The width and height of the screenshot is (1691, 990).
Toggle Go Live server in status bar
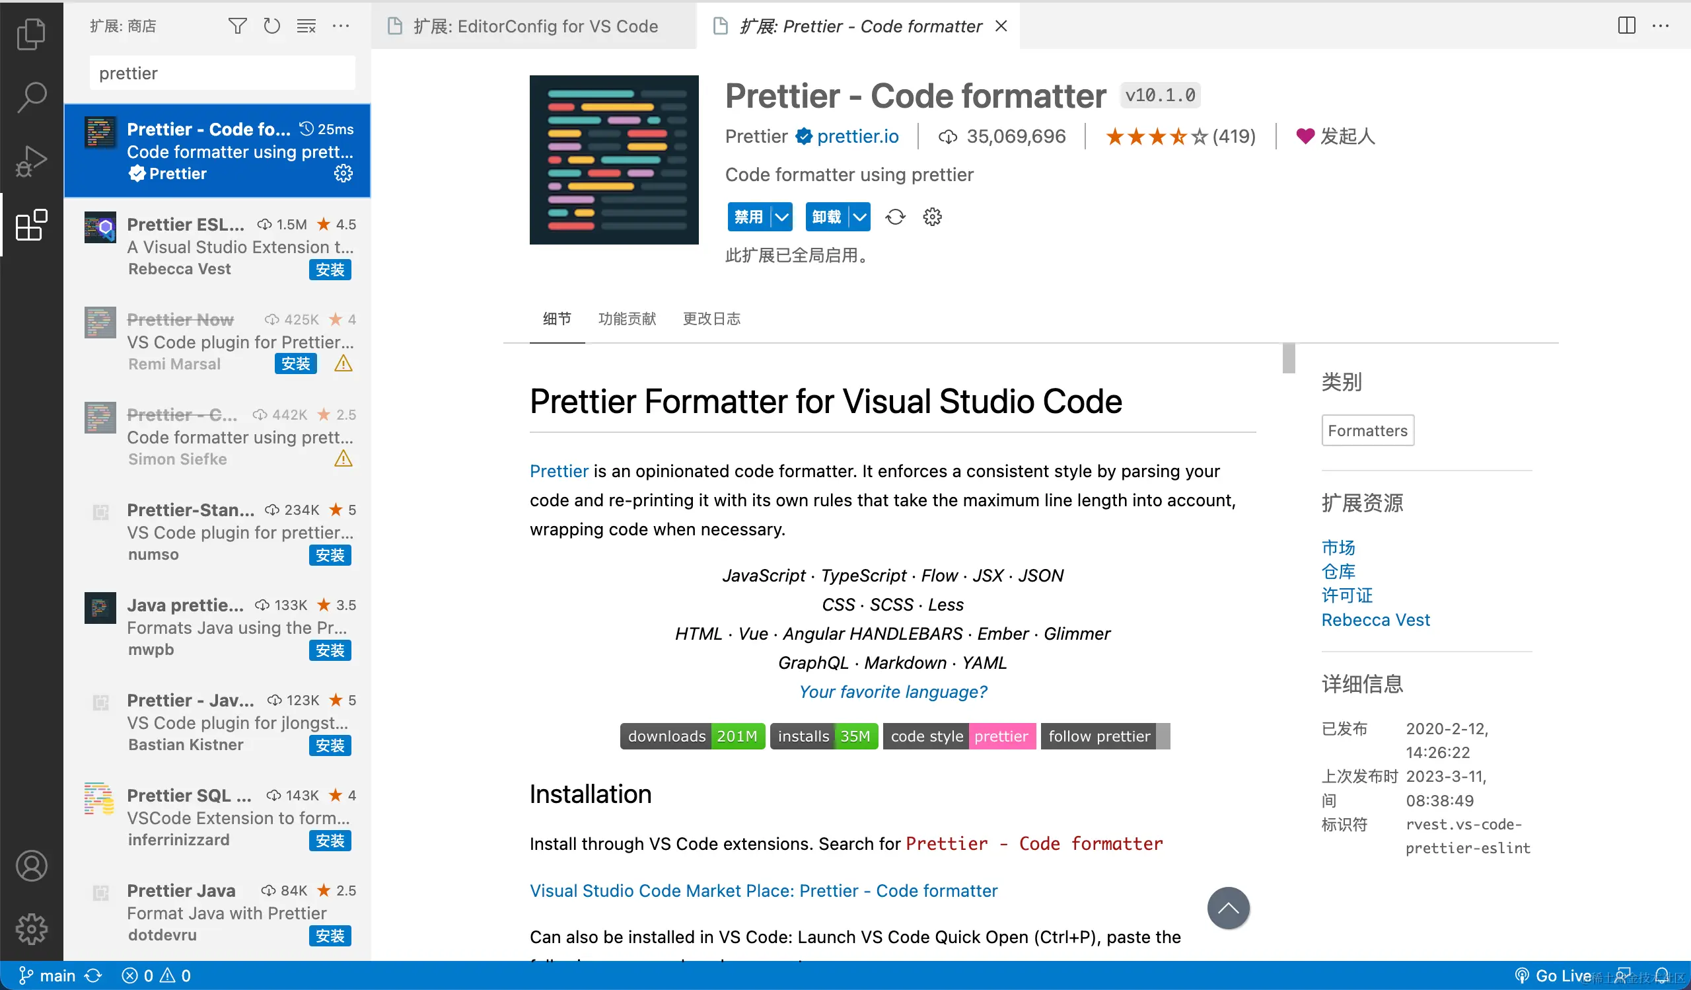tap(1554, 975)
